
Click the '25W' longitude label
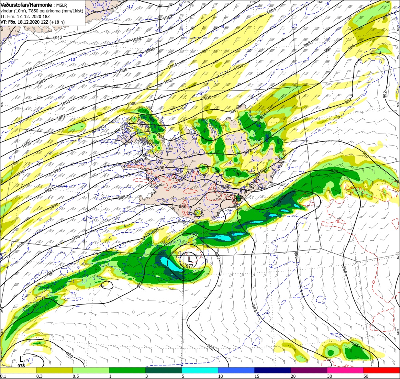[x=121, y=2]
